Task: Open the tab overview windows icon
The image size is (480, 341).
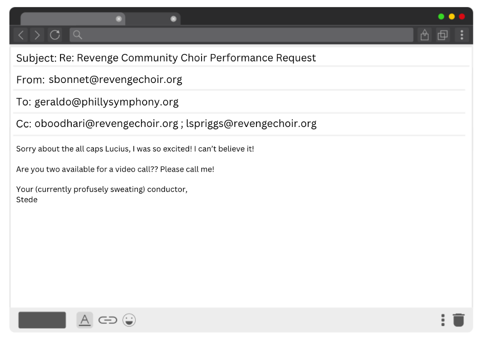Action: [x=443, y=35]
